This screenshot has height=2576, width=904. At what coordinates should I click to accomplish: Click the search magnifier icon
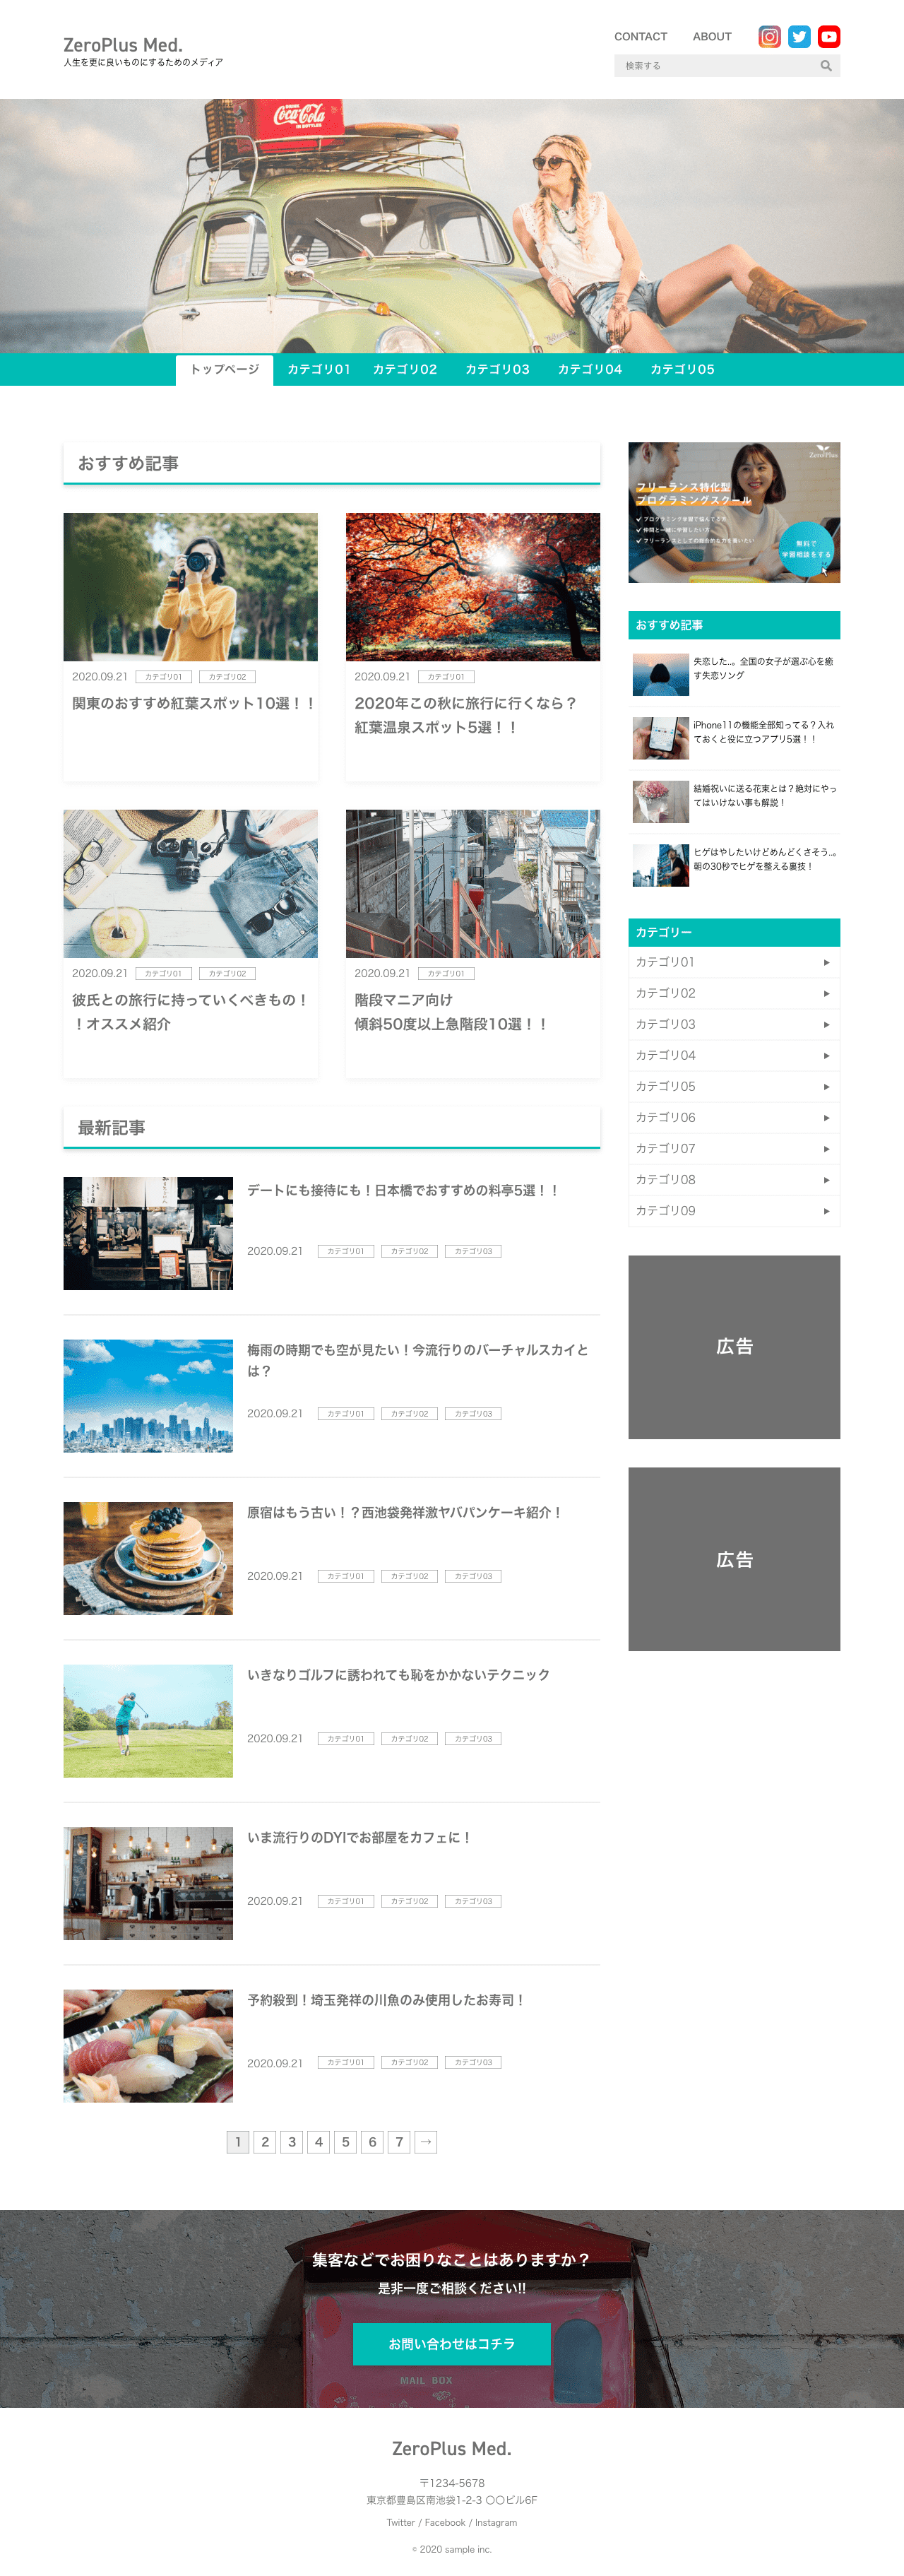[x=826, y=66]
